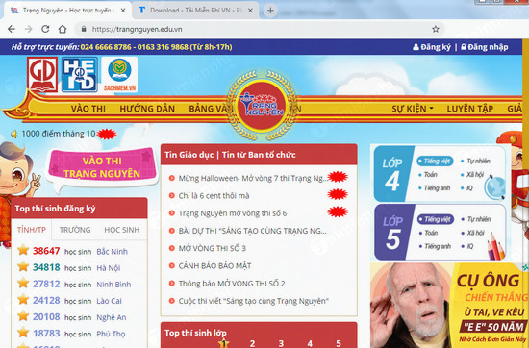
Task: Click the star beside Lào Cai
Action: point(23,299)
